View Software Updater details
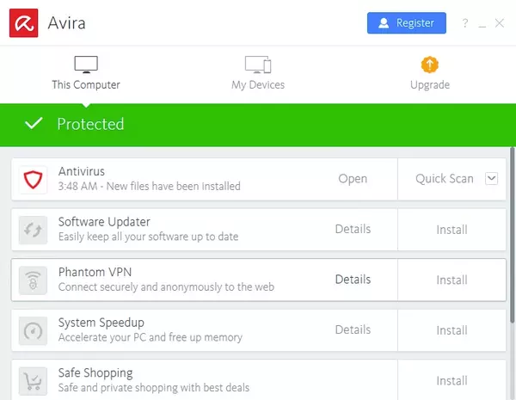The image size is (516, 400). pos(353,230)
